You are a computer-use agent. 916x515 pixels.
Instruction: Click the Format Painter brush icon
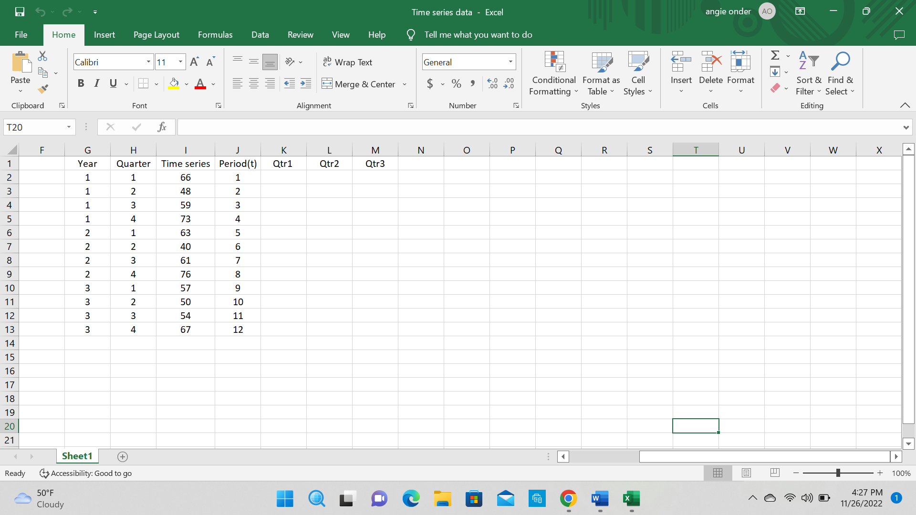pos(43,89)
